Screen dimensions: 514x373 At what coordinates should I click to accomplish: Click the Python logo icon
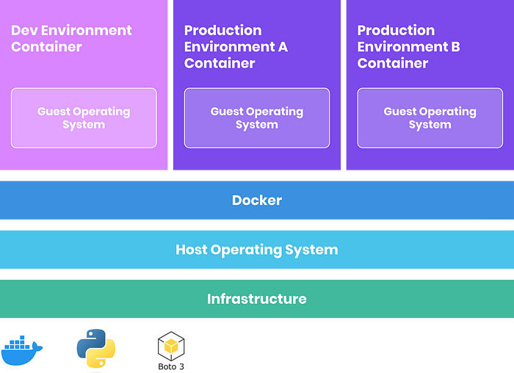click(x=96, y=348)
